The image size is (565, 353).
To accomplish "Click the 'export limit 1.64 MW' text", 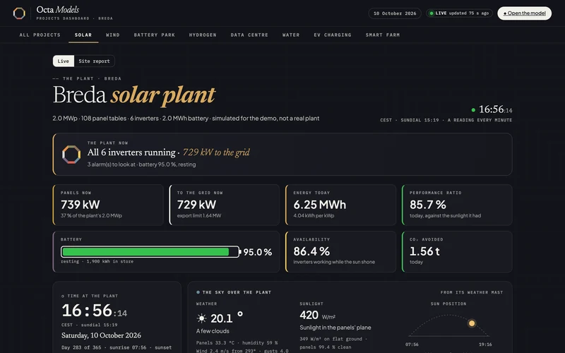I will tap(199, 216).
